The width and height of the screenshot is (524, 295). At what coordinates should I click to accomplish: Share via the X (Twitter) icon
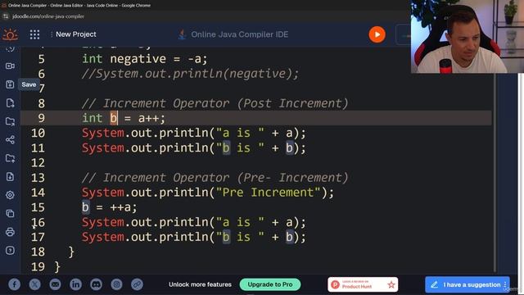(34, 284)
